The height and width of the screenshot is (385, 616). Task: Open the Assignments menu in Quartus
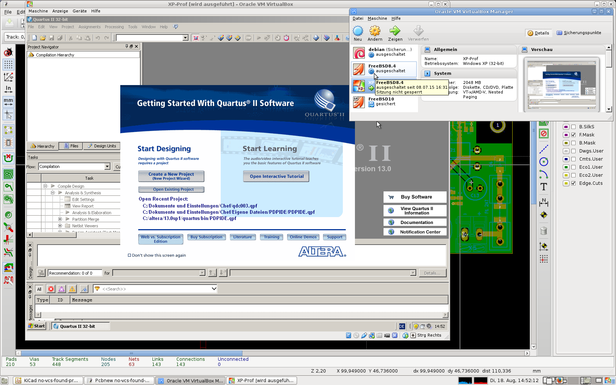pos(89,27)
